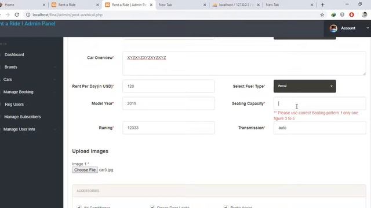Click the Model Year field showing 2019

[169, 103]
